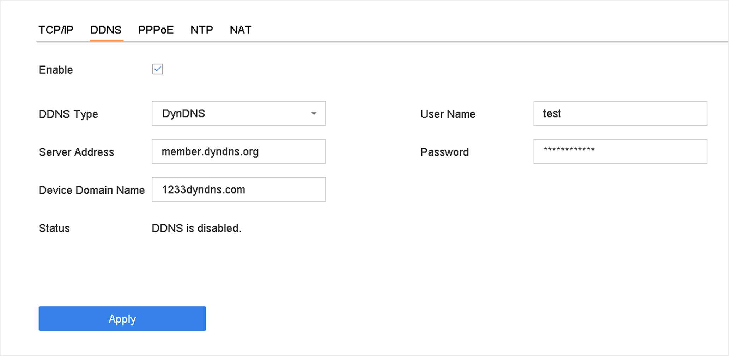Uncheck the Enable DDNS checkbox
The image size is (729, 356).
point(157,69)
